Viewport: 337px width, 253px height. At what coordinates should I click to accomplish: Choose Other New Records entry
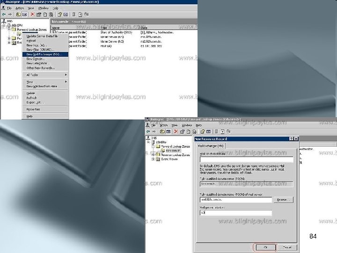coord(45,68)
